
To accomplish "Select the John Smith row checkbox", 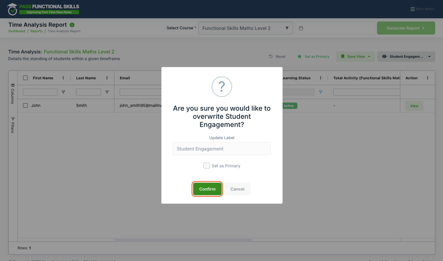I will [25, 106].
